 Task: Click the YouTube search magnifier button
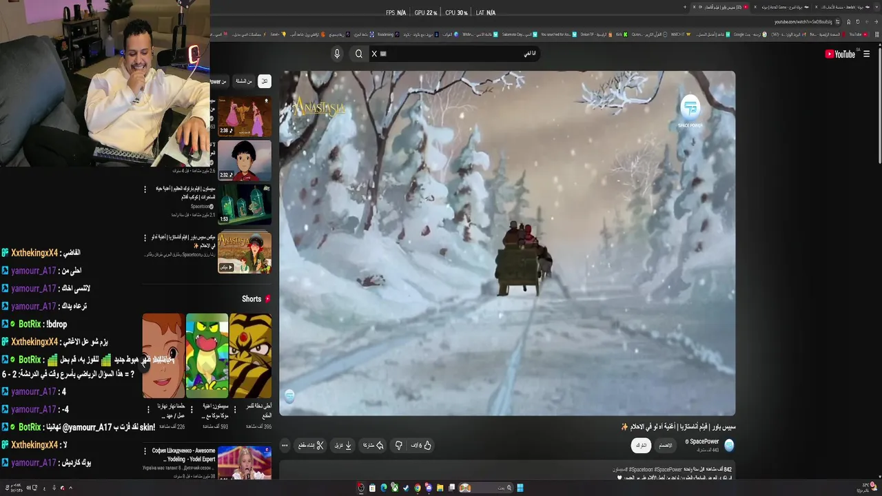358,54
